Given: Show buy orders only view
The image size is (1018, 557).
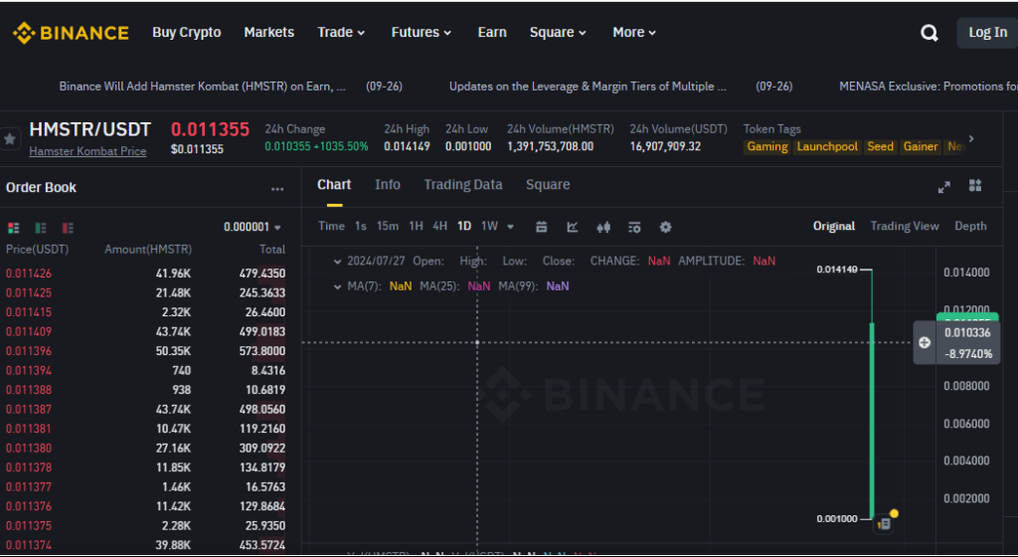Looking at the screenshot, I should 40,227.
